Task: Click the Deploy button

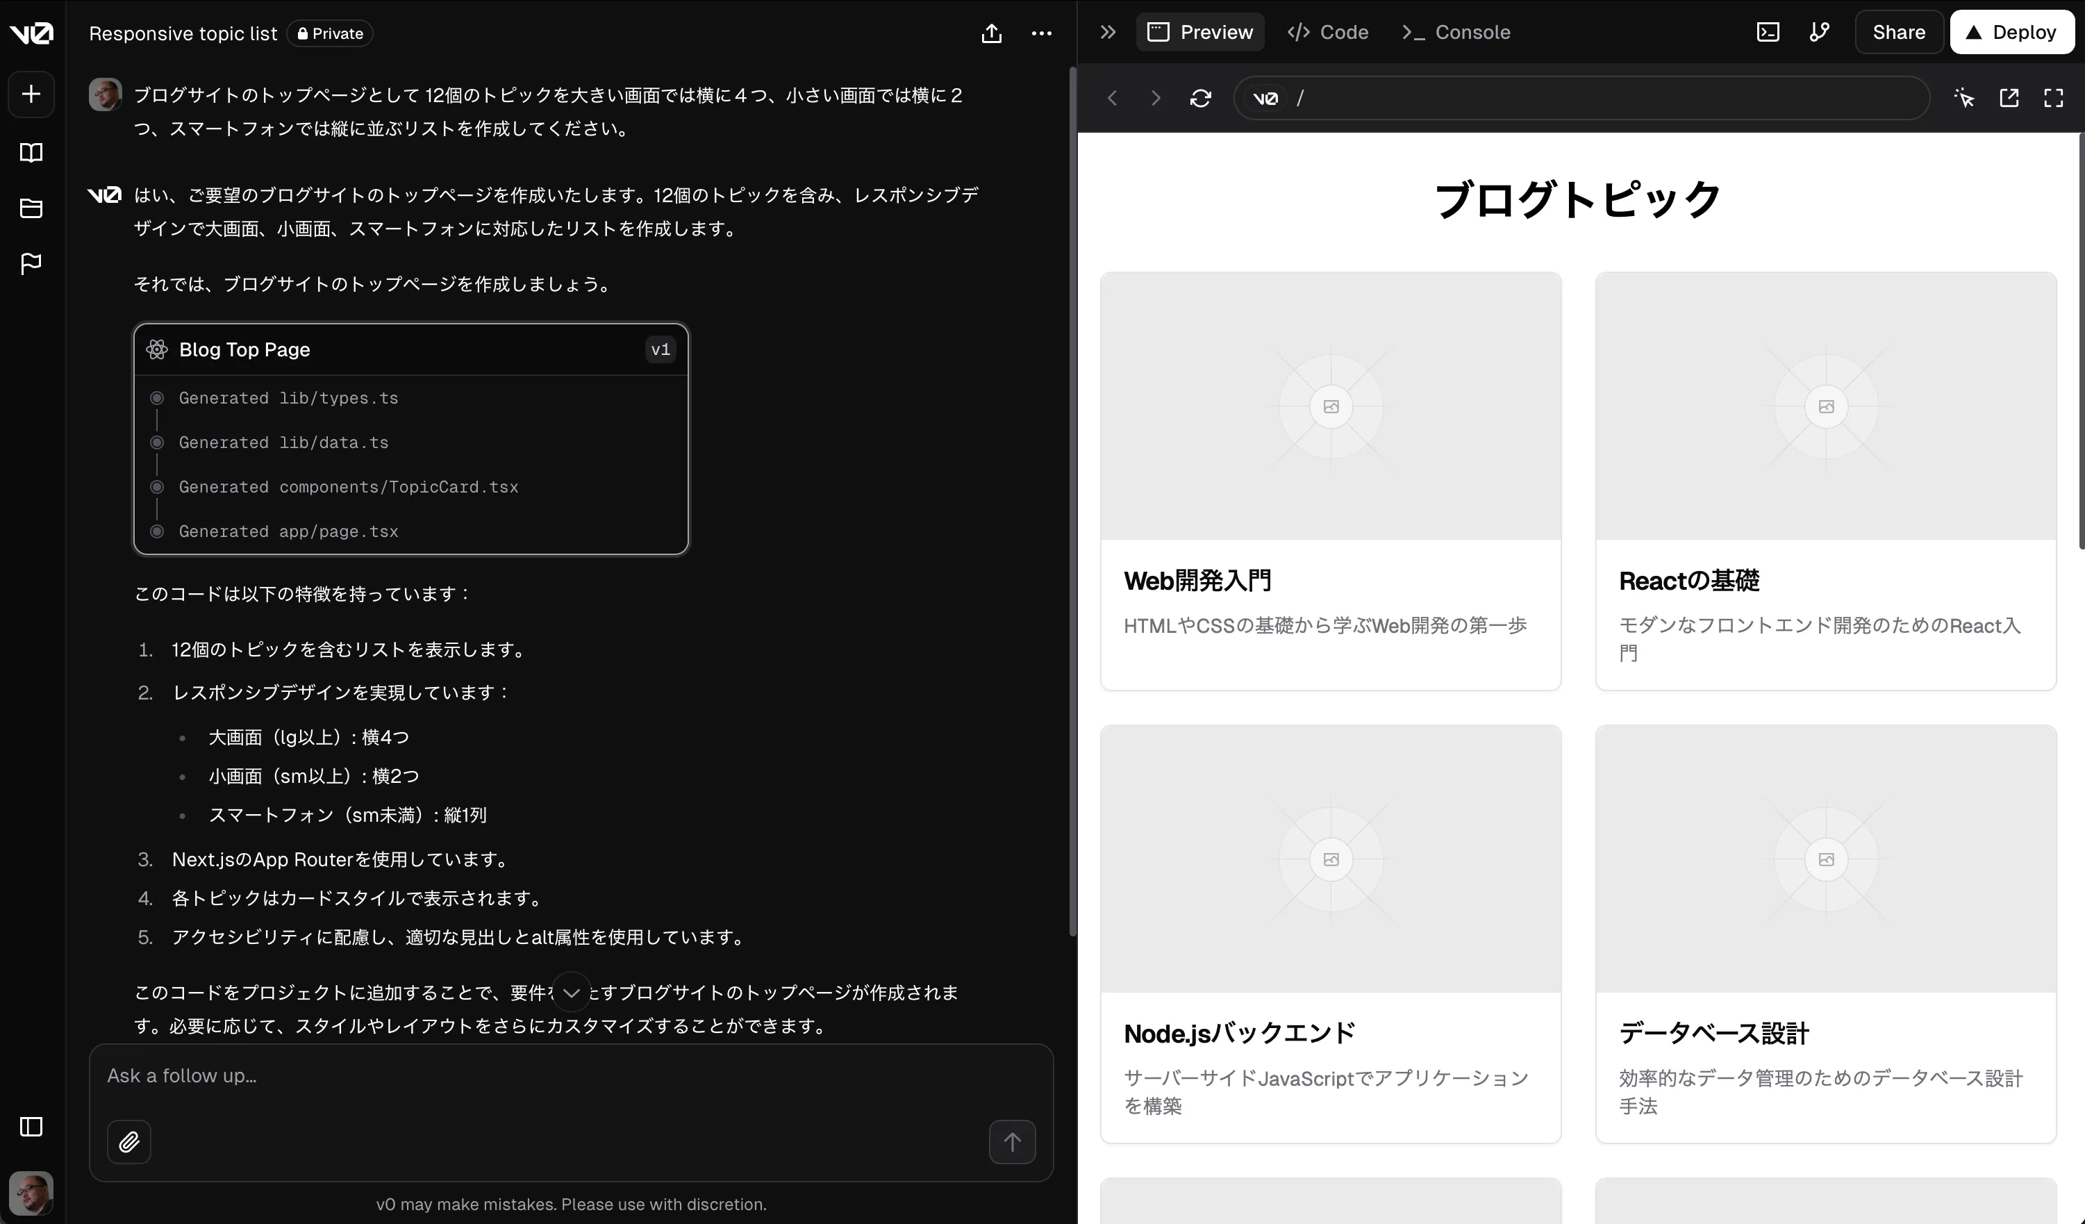Action: tap(2011, 32)
